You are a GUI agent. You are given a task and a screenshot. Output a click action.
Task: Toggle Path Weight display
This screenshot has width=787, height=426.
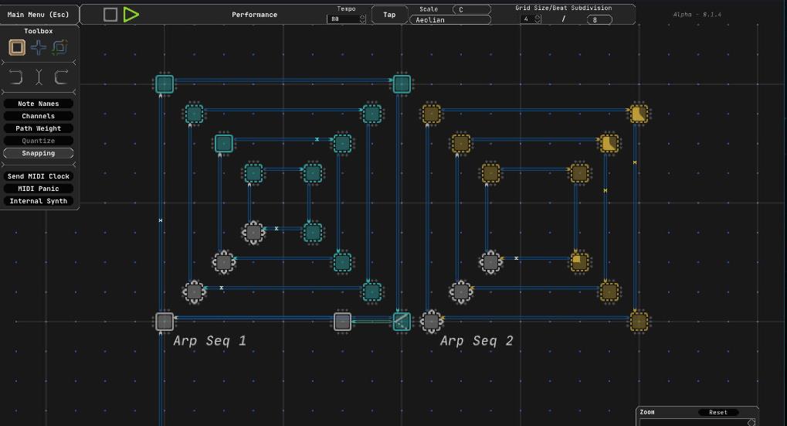click(38, 128)
